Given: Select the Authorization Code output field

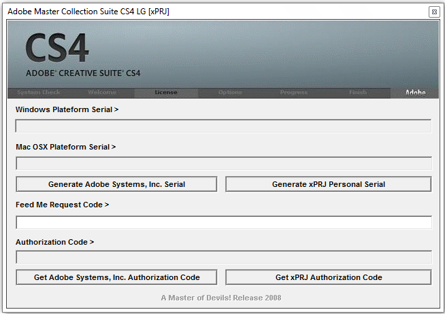Looking at the screenshot, I should coord(224,257).
